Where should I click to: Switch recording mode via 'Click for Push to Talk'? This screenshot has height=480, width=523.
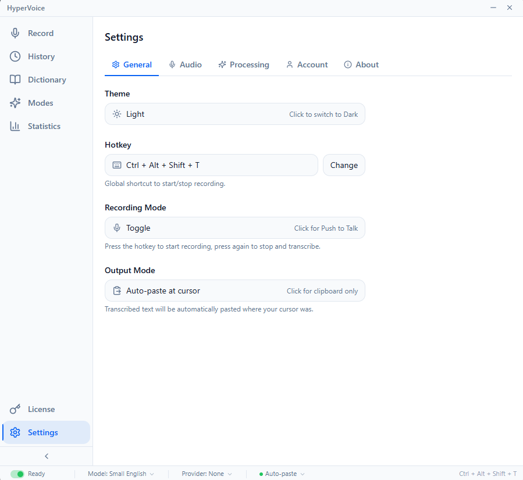click(326, 228)
